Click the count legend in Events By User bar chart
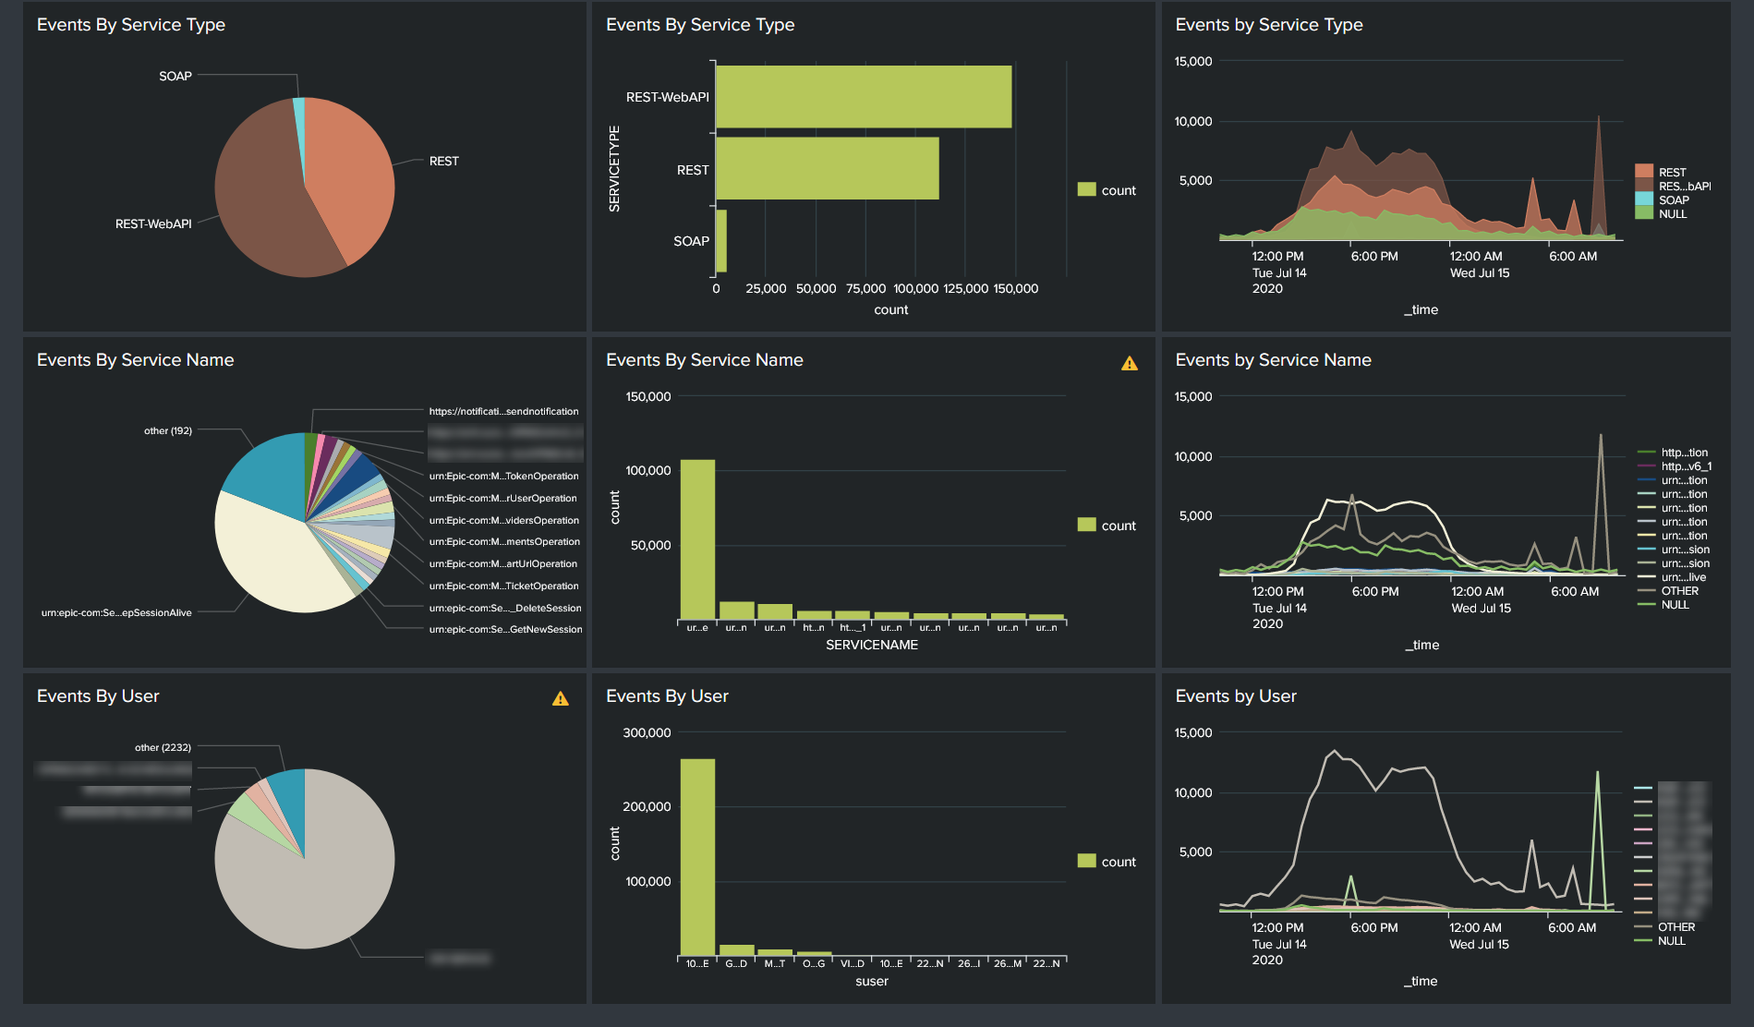This screenshot has width=1754, height=1027. coord(1107,862)
